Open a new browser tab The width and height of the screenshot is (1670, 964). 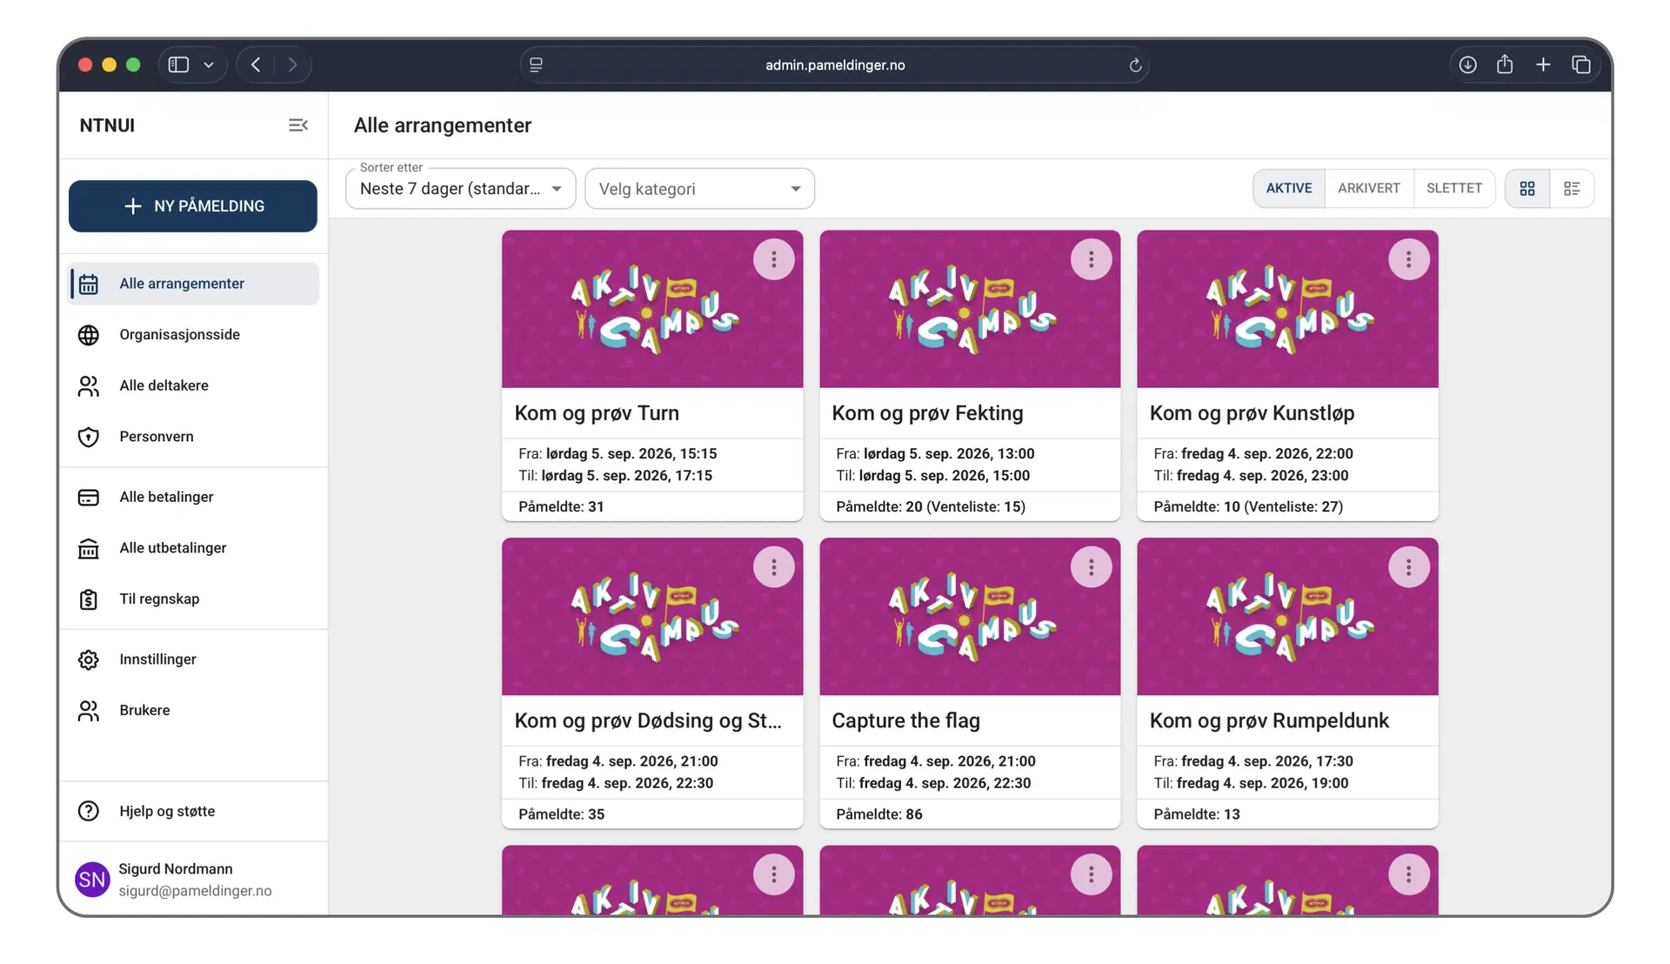pos(1543,65)
